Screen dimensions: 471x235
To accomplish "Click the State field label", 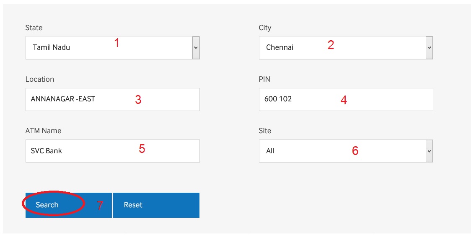I will [x=34, y=28].
